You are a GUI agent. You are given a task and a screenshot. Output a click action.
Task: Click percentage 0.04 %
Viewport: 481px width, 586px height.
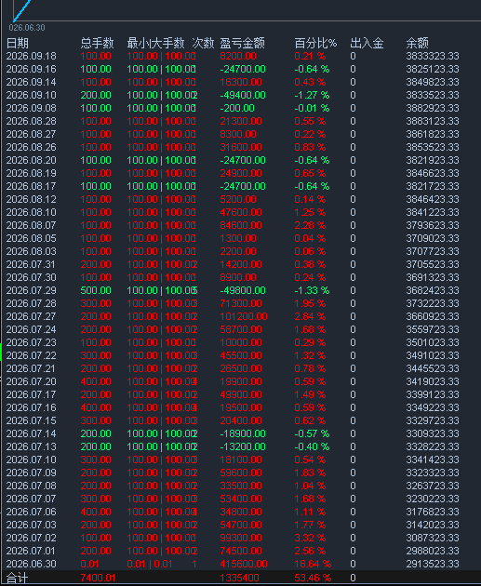310,238
